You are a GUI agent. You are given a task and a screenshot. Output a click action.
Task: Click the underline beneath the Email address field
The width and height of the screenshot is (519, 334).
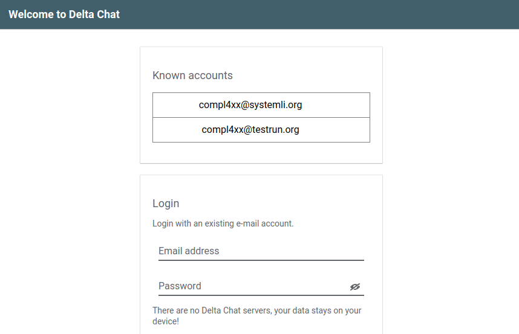(x=261, y=260)
